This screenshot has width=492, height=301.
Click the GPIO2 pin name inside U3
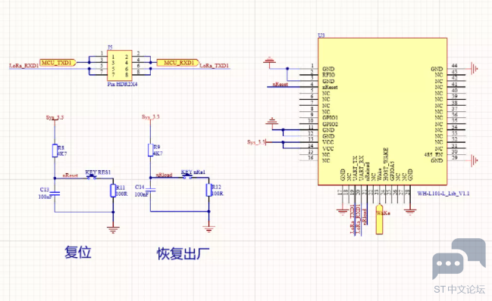coord(330,124)
